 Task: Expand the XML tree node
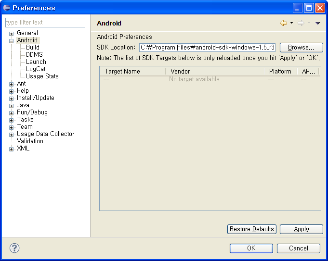11,149
